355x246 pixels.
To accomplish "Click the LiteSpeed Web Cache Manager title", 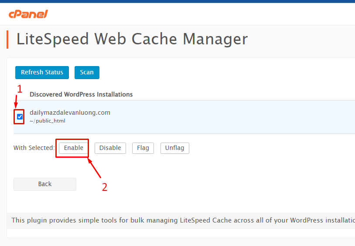I will tap(132, 39).
